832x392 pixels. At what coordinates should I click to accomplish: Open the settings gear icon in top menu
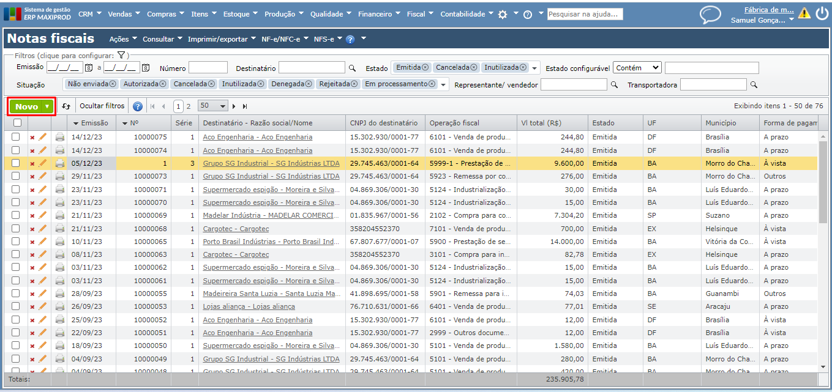[x=503, y=14]
